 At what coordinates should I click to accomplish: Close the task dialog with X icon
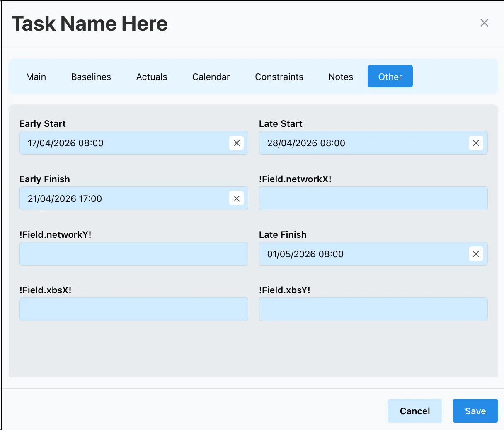point(484,23)
